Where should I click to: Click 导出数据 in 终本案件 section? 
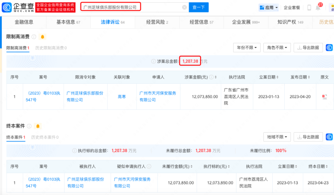[308, 137]
